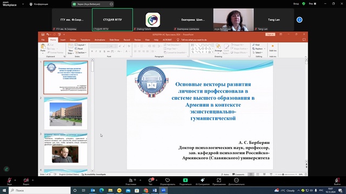346x194 pixels.
Task: Switch to Normal view in status bar
Action: click(x=251, y=175)
